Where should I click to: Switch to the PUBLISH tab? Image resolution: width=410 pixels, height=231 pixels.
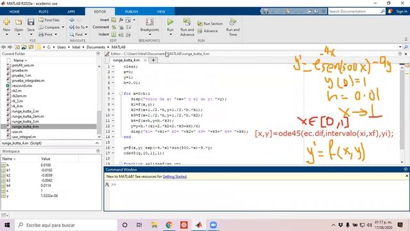point(131,12)
